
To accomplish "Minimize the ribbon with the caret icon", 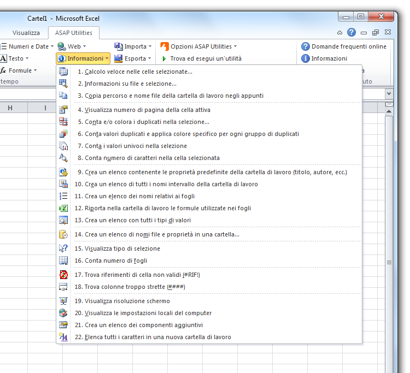I will (x=339, y=33).
